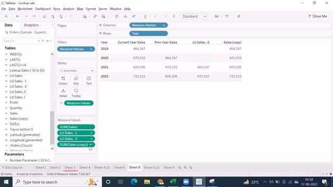Click the Colour button on Marks card
Image resolution: width=333 pixels, height=187 pixels.
point(63,81)
